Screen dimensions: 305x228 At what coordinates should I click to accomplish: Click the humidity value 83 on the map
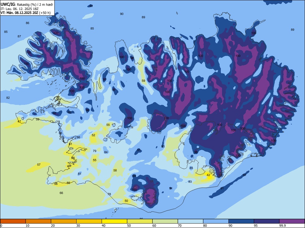[x=190, y=182]
